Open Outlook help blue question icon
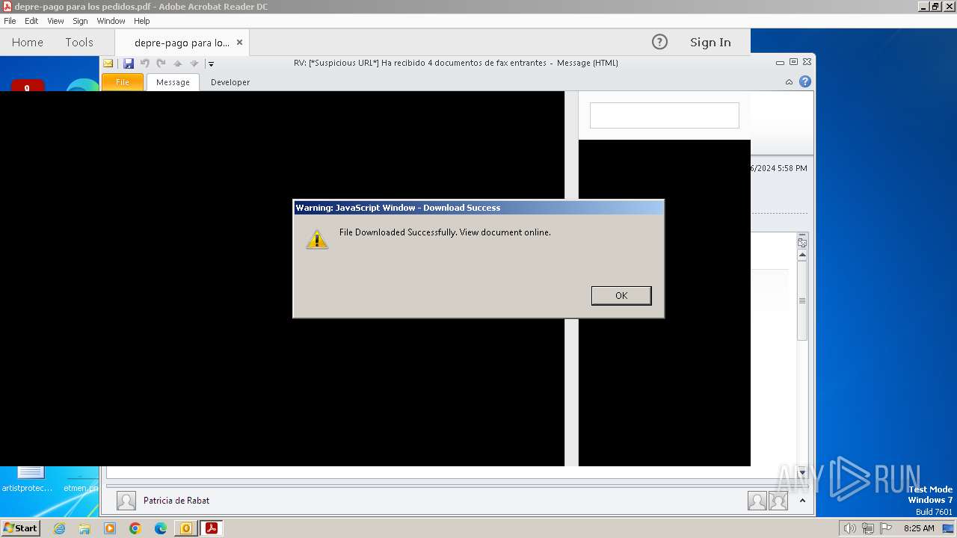 point(804,82)
